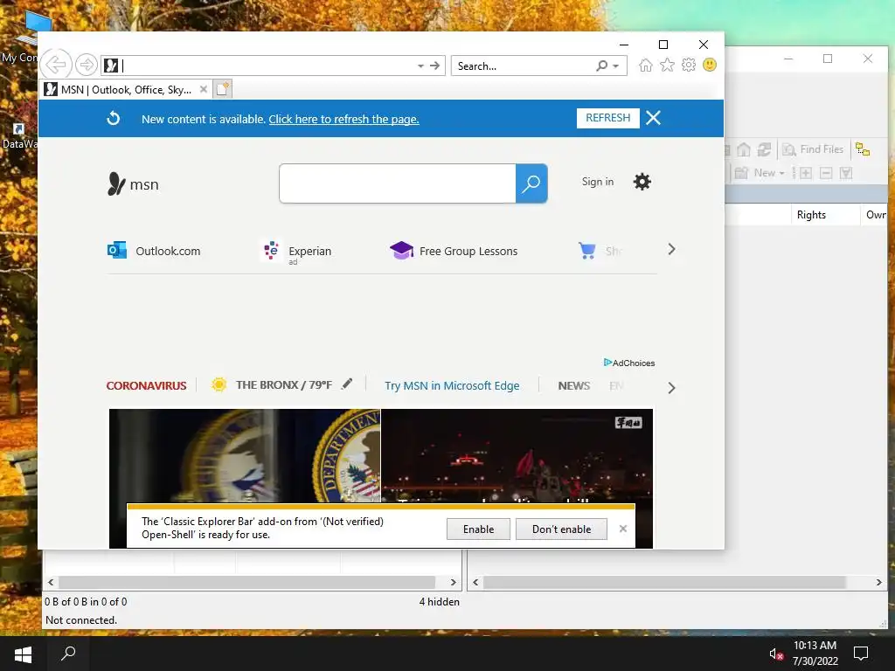Enable the Classic Explorer Bar add-on

pos(478,529)
